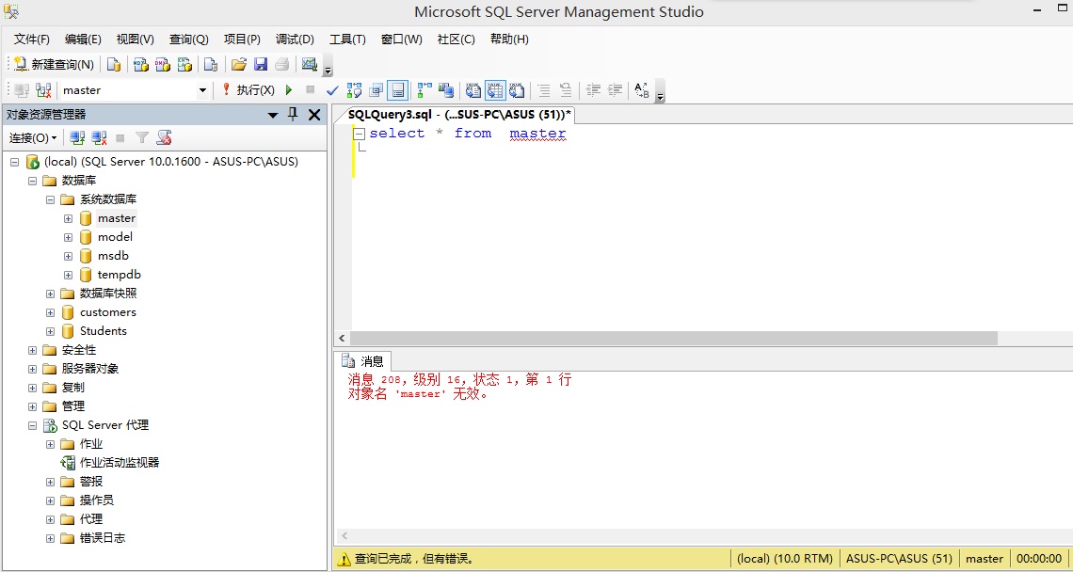Save the query with the floppy icon
1073x572 pixels.
pos(261,64)
